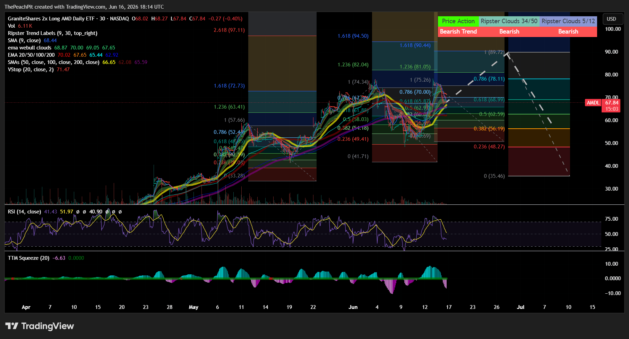Click the ema webull clouds legend
The width and height of the screenshot is (629, 339).
coord(61,48)
